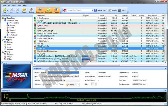Click the Images search button
Viewport: 168px width, 106px height.
tap(113, 10)
